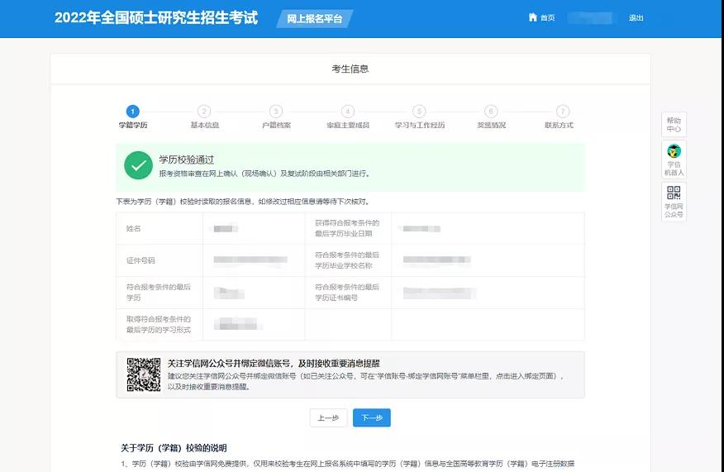
Task: Go to the 学习与工作经历 step label
Action: (x=419, y=125)
